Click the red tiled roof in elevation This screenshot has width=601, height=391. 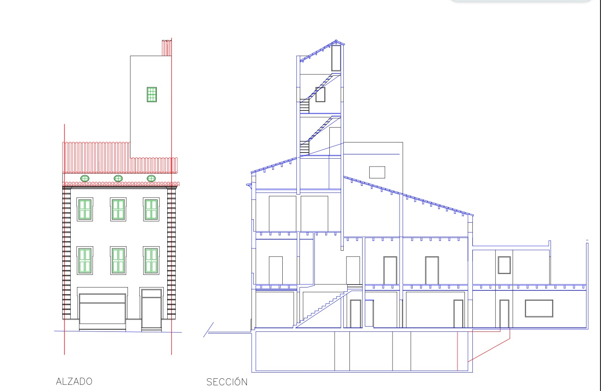point(97,158)
